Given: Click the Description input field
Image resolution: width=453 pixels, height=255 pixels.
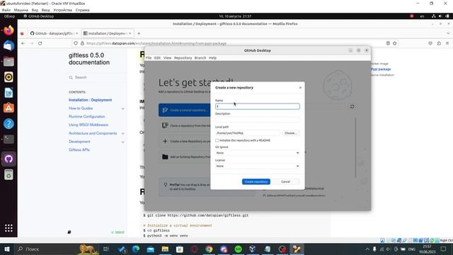Looking at the screenshot, I should [257, 120].
